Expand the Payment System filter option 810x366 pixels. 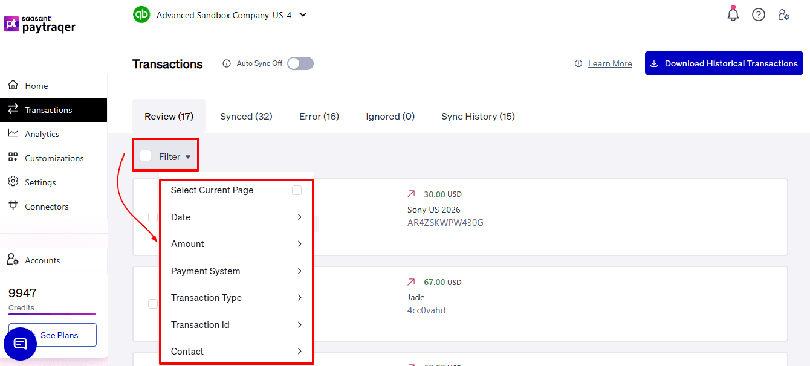pos(236,271)
